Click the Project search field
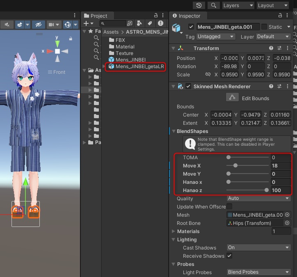Screen dimensions: 297x277 113,23
